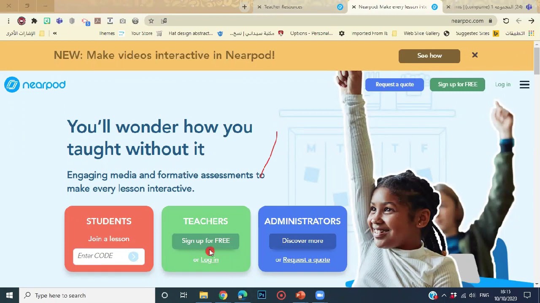Open the notification center icon

(x=527, y=295)
